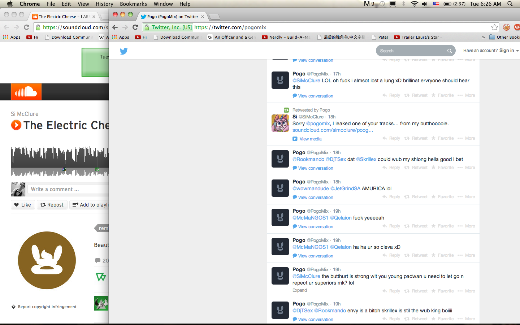Show more bookmarks via overflow chevron
Screen dimensions: 520x325
click(x=483, y=37)
